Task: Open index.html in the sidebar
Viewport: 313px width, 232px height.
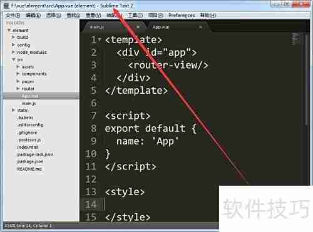Action: 28,147
